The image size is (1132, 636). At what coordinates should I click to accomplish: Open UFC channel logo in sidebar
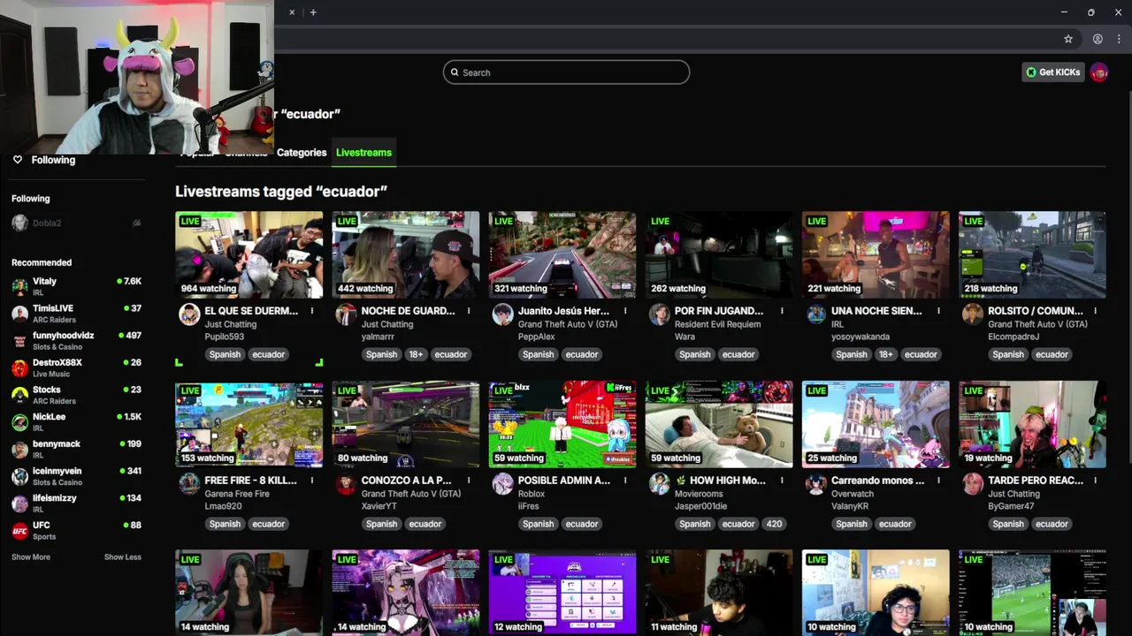tap(19, 531)
